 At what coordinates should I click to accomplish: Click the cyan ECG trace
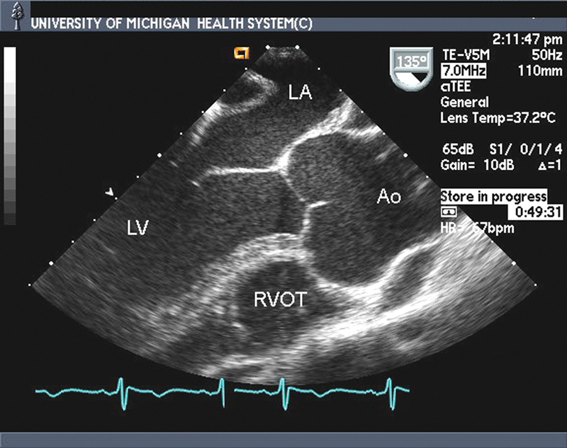[x=223, y=391]
